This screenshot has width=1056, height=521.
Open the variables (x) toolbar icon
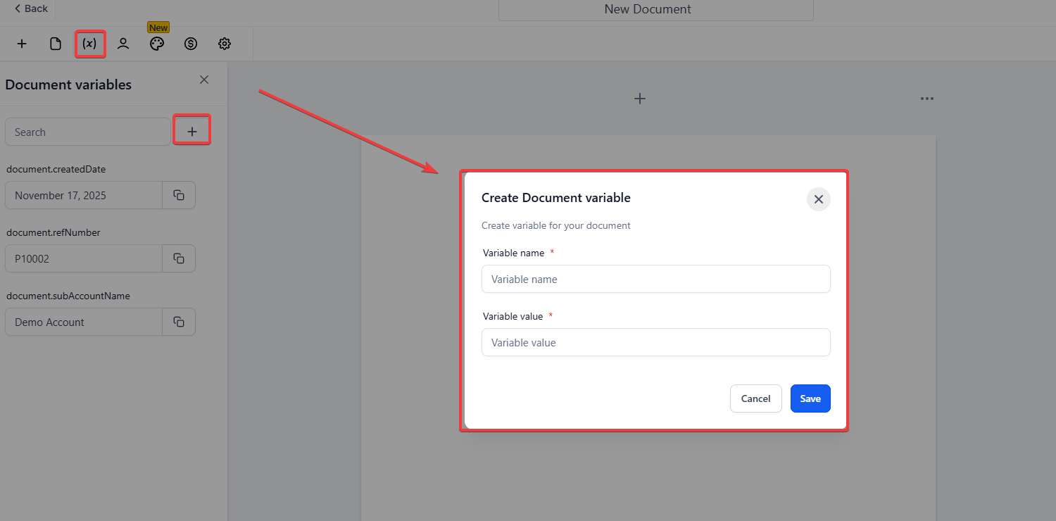[x=89, y=44]
